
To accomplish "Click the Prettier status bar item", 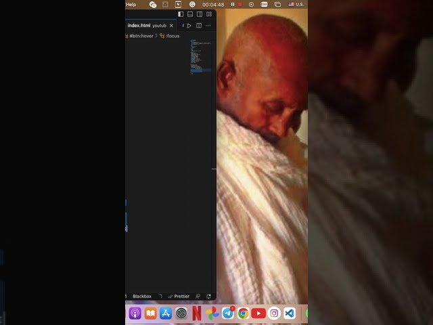I will tap(179, 297).
